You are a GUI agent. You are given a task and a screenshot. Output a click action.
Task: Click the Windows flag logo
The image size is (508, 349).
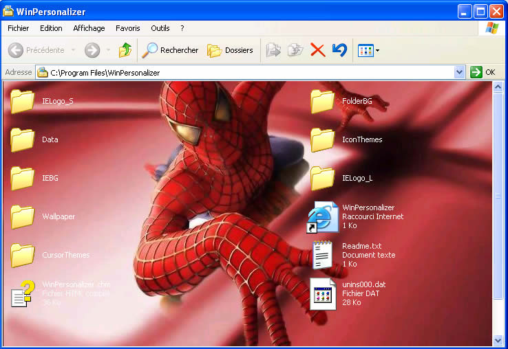click(491, 28)
